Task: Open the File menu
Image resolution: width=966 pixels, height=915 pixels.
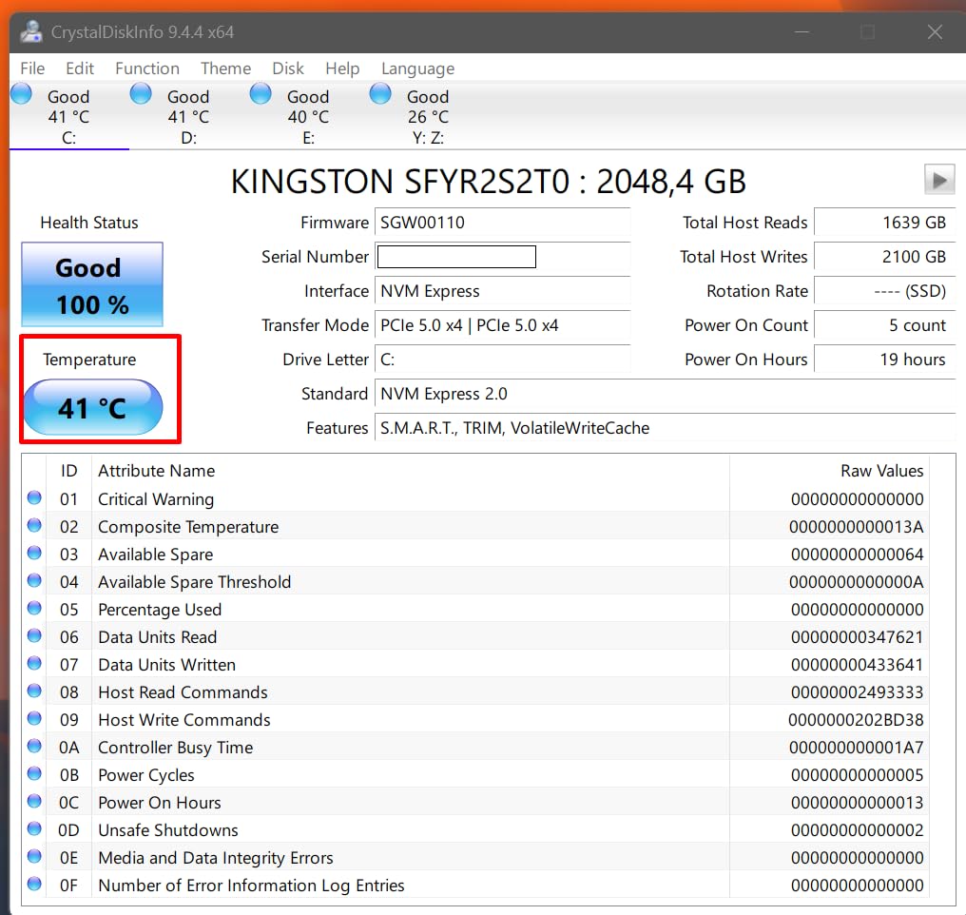Action: pos(32,68)
